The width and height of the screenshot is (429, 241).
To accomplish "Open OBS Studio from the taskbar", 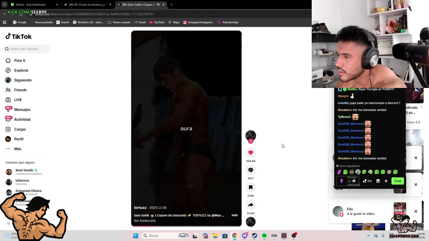I will pos(294,236).
